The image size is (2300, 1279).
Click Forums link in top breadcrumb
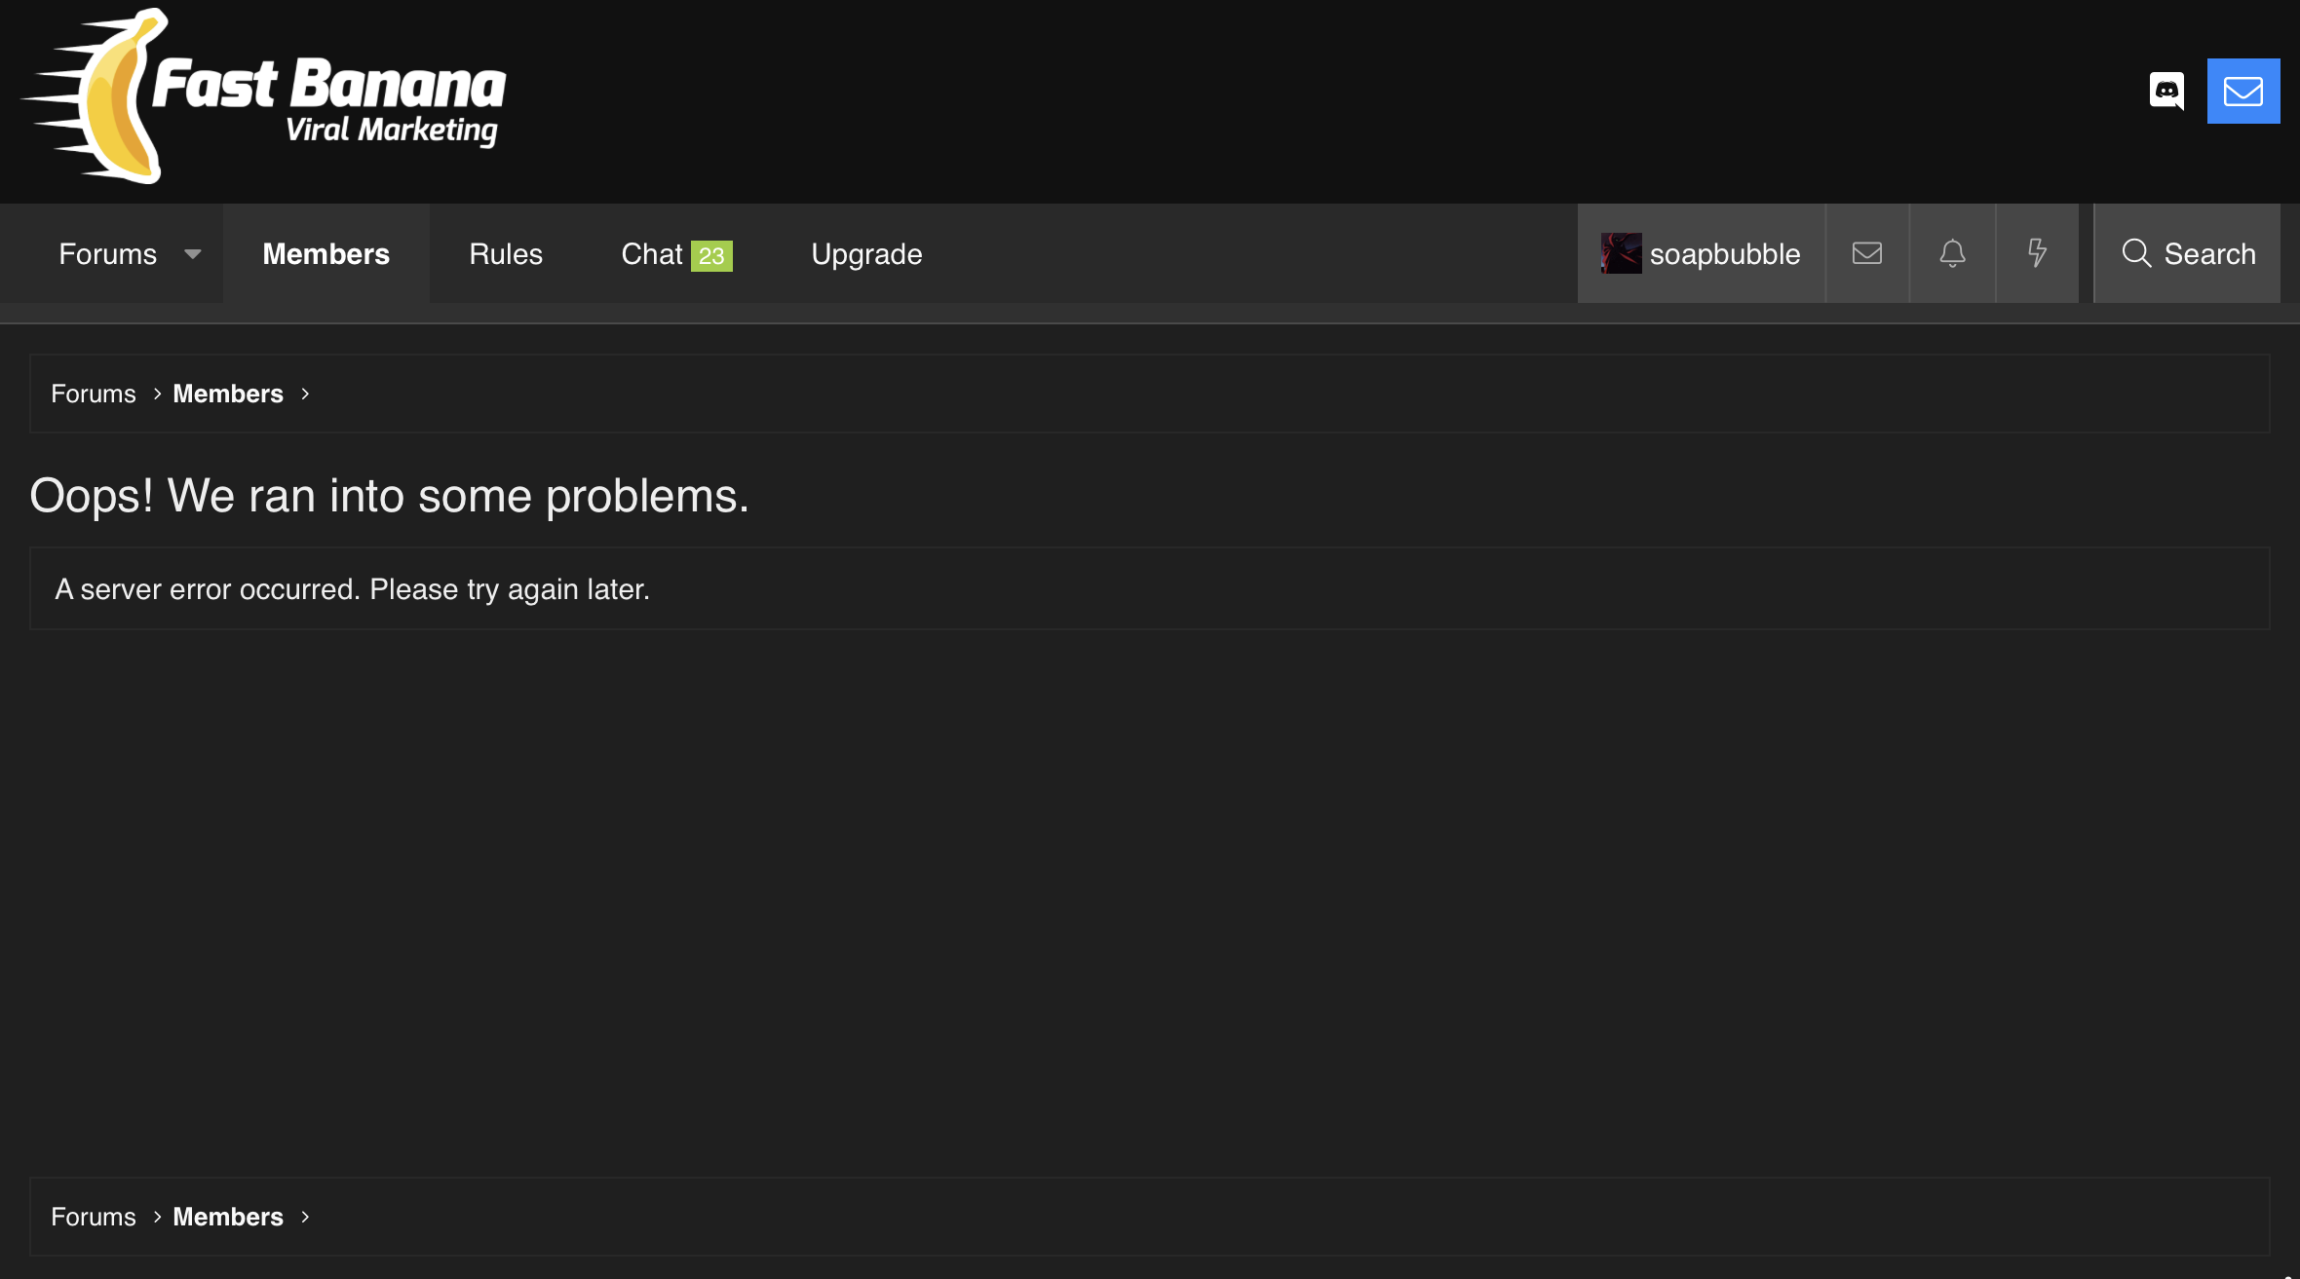[x=93, y=394]
